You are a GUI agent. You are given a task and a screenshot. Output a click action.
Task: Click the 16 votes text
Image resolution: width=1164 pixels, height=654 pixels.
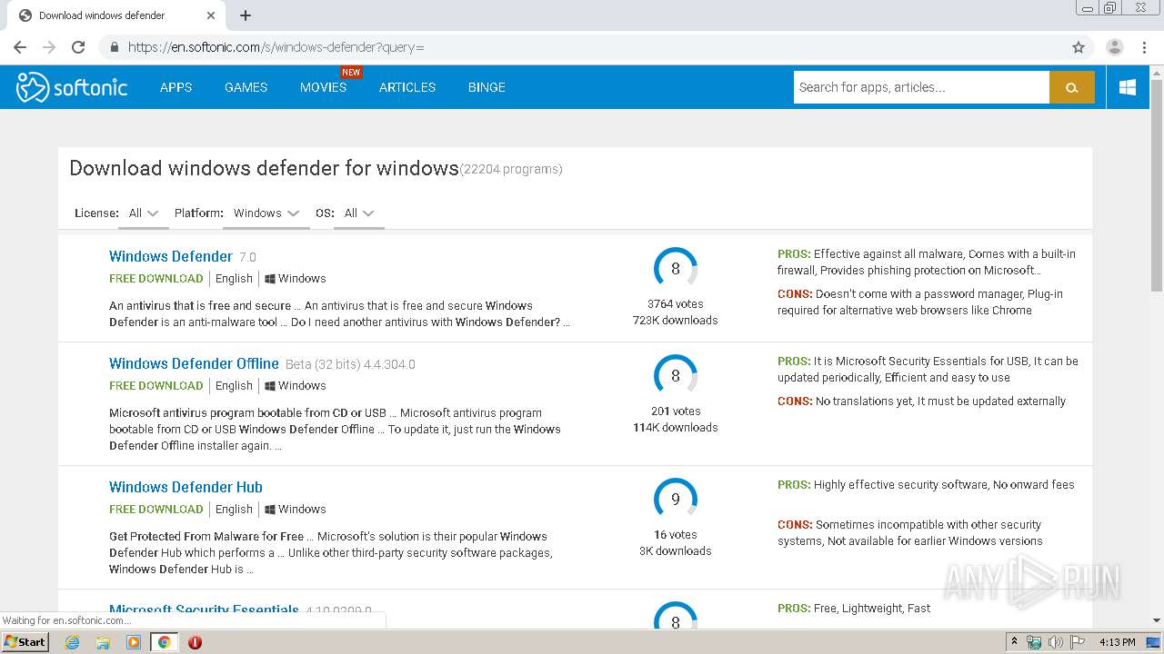676,535
